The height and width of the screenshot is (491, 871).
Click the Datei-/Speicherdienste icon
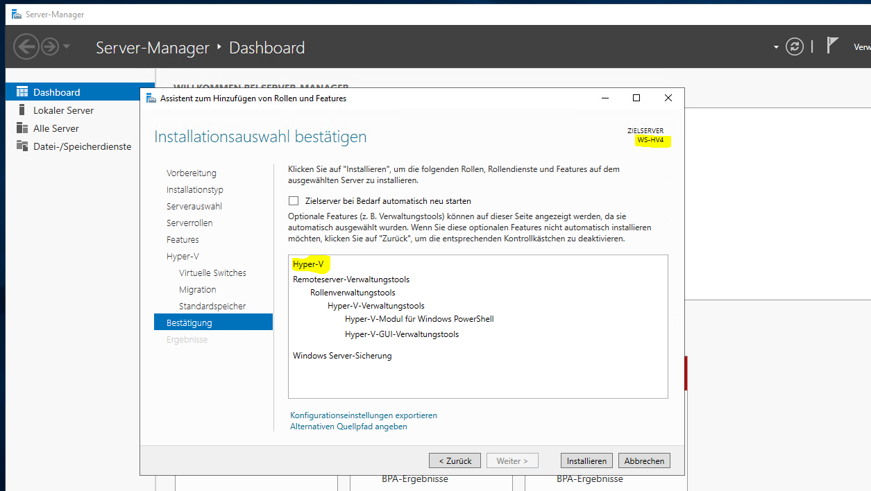tap(22, 146)
